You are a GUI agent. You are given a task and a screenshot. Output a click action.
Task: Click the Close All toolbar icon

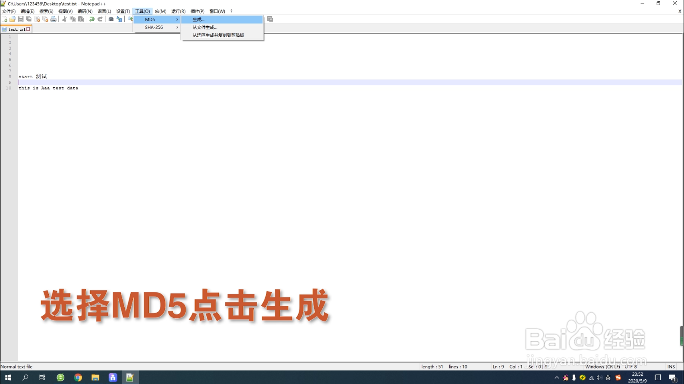click(x=45, y=19)
